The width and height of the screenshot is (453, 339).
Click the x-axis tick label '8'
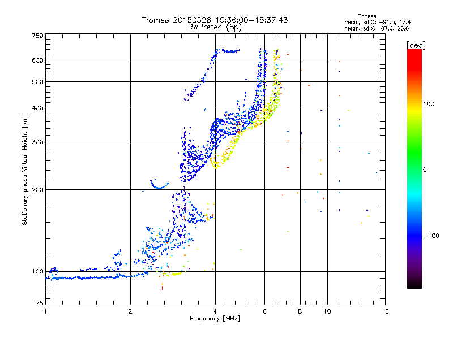coord(300,311)
